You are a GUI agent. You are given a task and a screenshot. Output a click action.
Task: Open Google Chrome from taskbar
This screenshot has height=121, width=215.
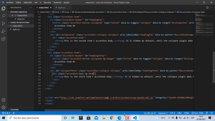point(112,118)
